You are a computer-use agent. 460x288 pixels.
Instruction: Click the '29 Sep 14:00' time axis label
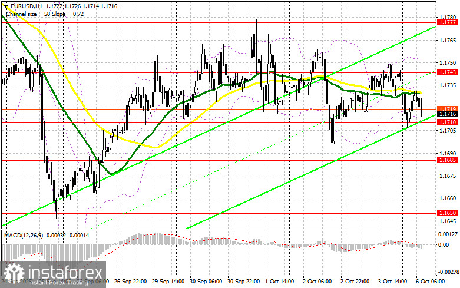coord(168,282)
